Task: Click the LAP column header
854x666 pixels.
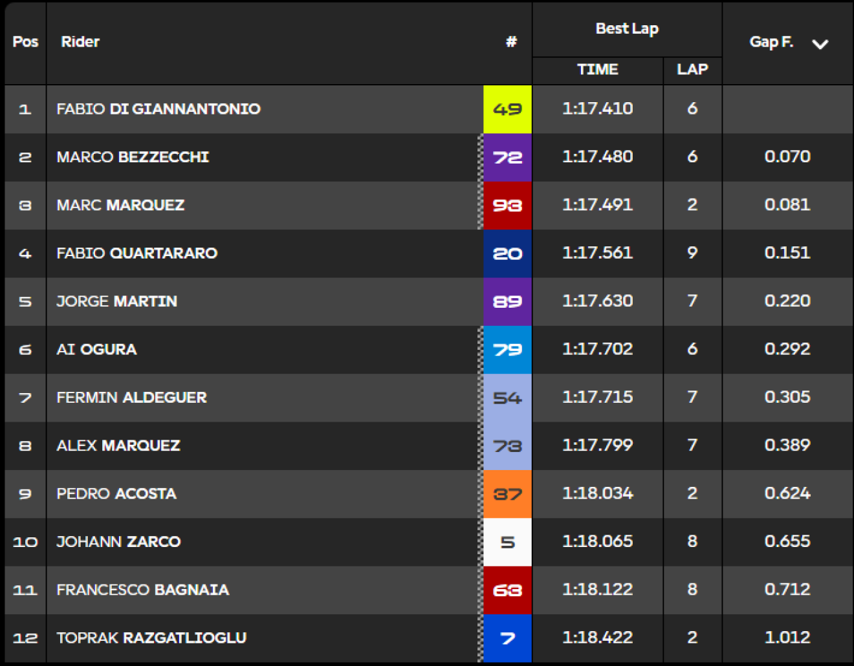Action: coord(692,70)
